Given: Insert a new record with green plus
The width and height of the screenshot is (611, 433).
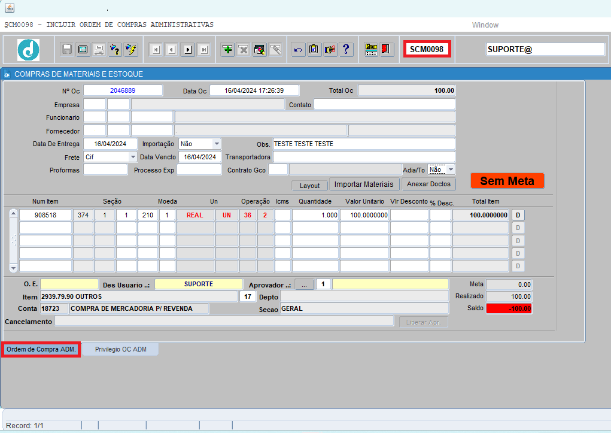Looking at the screenshot, I should 227,50.
